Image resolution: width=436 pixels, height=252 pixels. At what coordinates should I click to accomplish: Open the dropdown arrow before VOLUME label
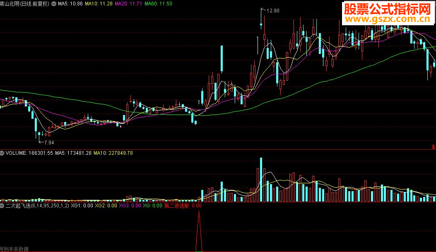[2, 153]
